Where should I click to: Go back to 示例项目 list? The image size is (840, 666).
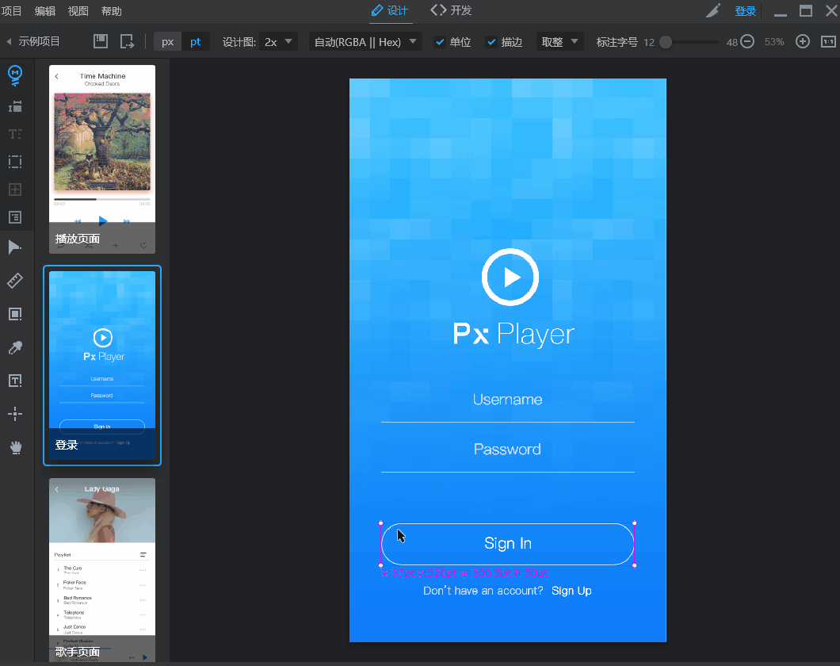click(x=34, y=42)
